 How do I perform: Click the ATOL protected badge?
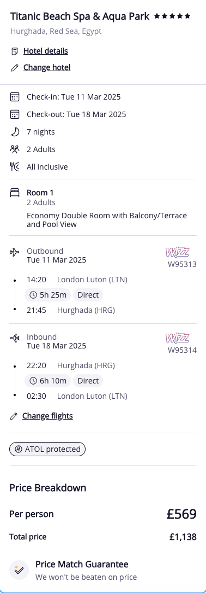pos(47,449)
